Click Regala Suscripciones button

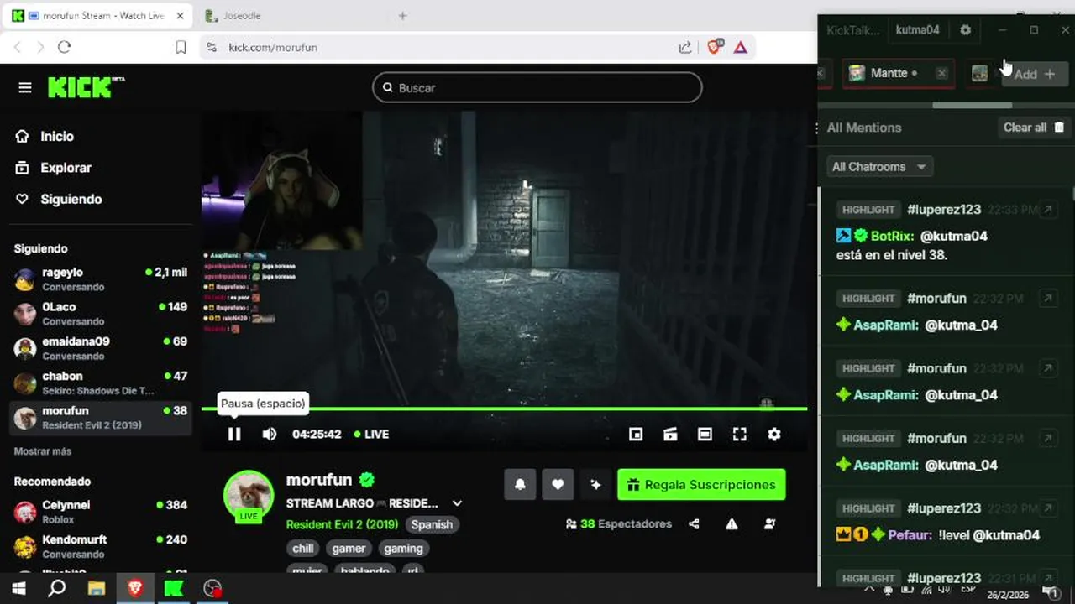click(701, 484)
